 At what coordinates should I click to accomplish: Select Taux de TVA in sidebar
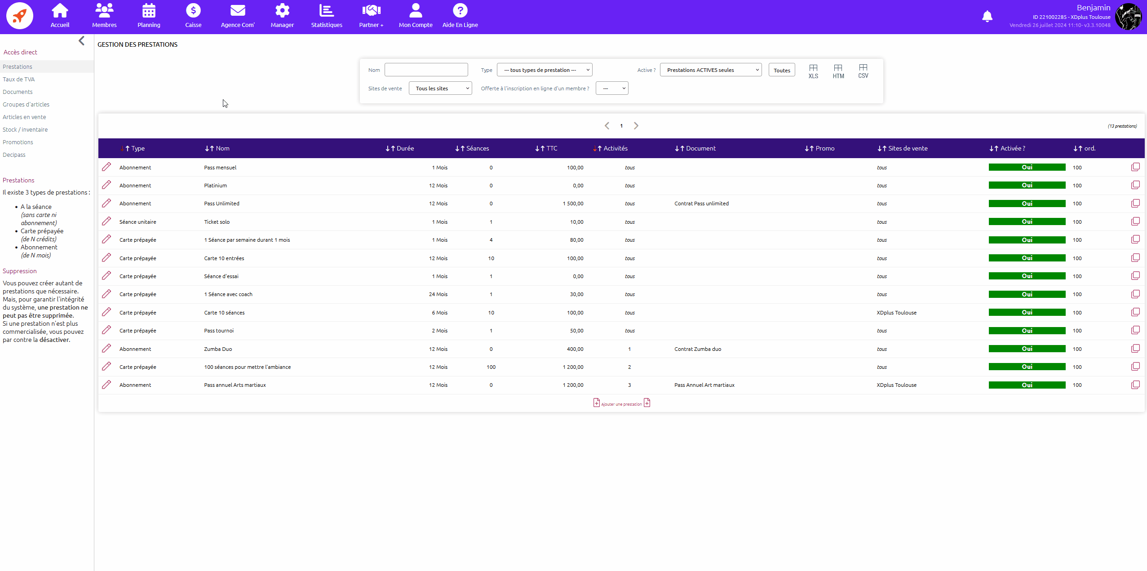coord(18,79)
